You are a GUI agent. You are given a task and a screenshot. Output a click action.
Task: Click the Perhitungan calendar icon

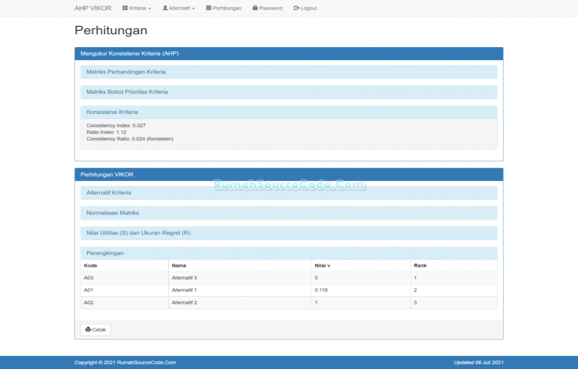[x=209, y=8]
